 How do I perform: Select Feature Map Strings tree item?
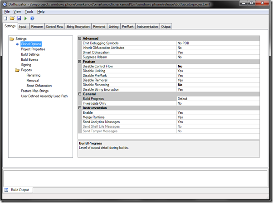click(x=35, y=91)
